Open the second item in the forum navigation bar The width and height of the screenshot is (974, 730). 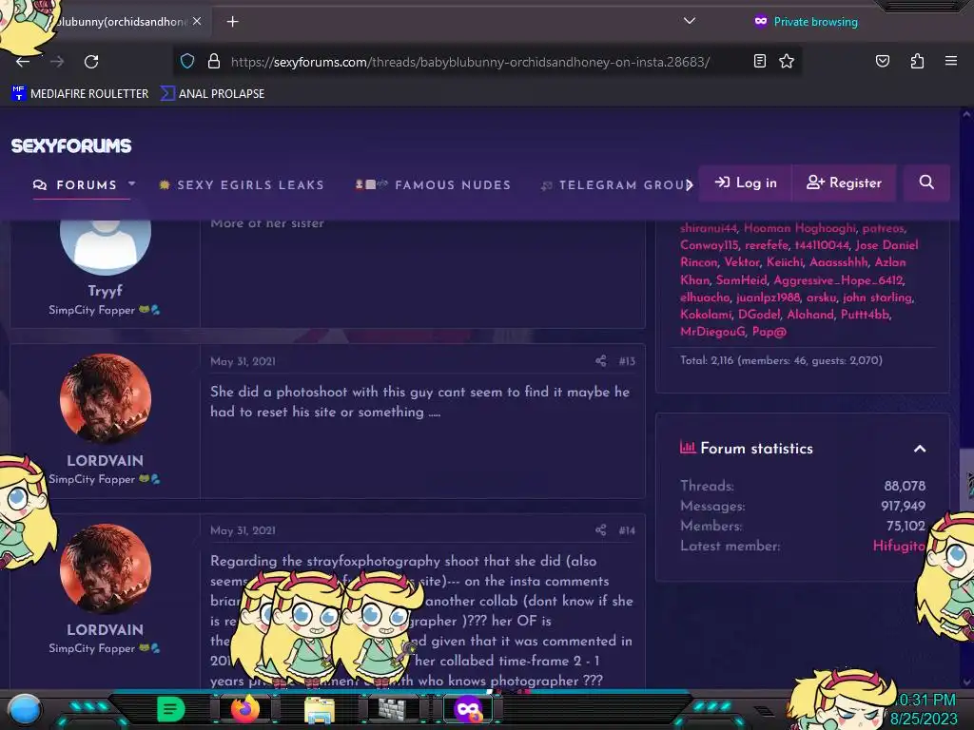(x=242, y=185)
